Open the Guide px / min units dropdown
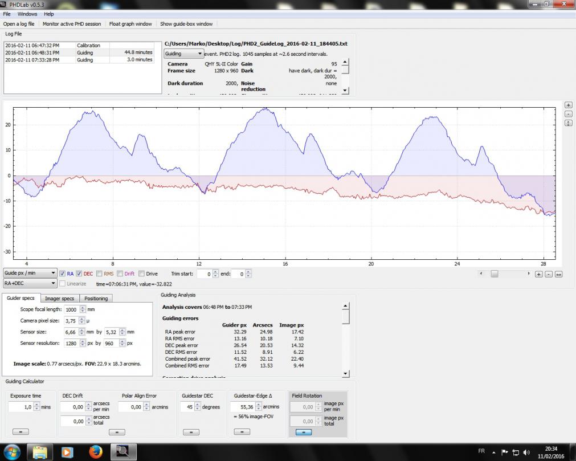Screen dimensions: 576x461 (30, 273)
